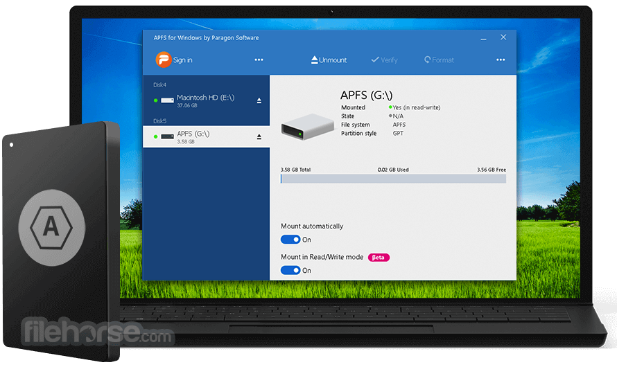Click the 'GPT' partition style value
The height and width of the screenshot is (367, 617).
pos(398,133)
